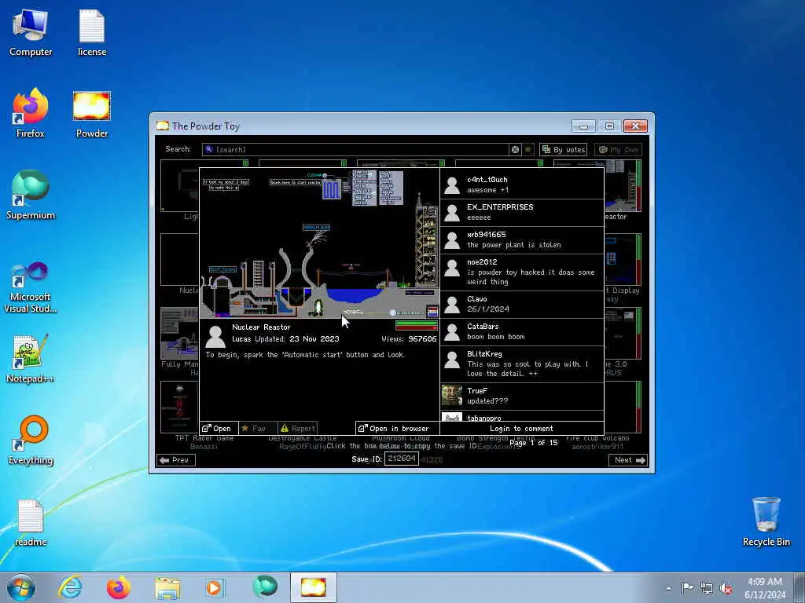Click the save author's avatar beside lucas

215,336
